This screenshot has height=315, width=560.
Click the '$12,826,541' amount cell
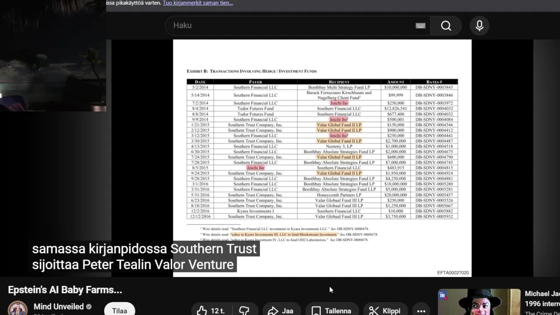[395, 108]
